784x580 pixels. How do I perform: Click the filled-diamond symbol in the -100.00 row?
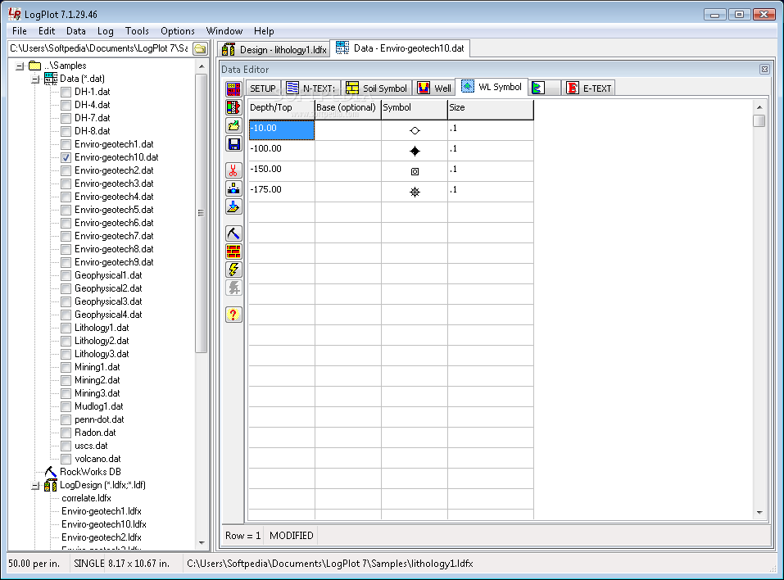[415, 151]
